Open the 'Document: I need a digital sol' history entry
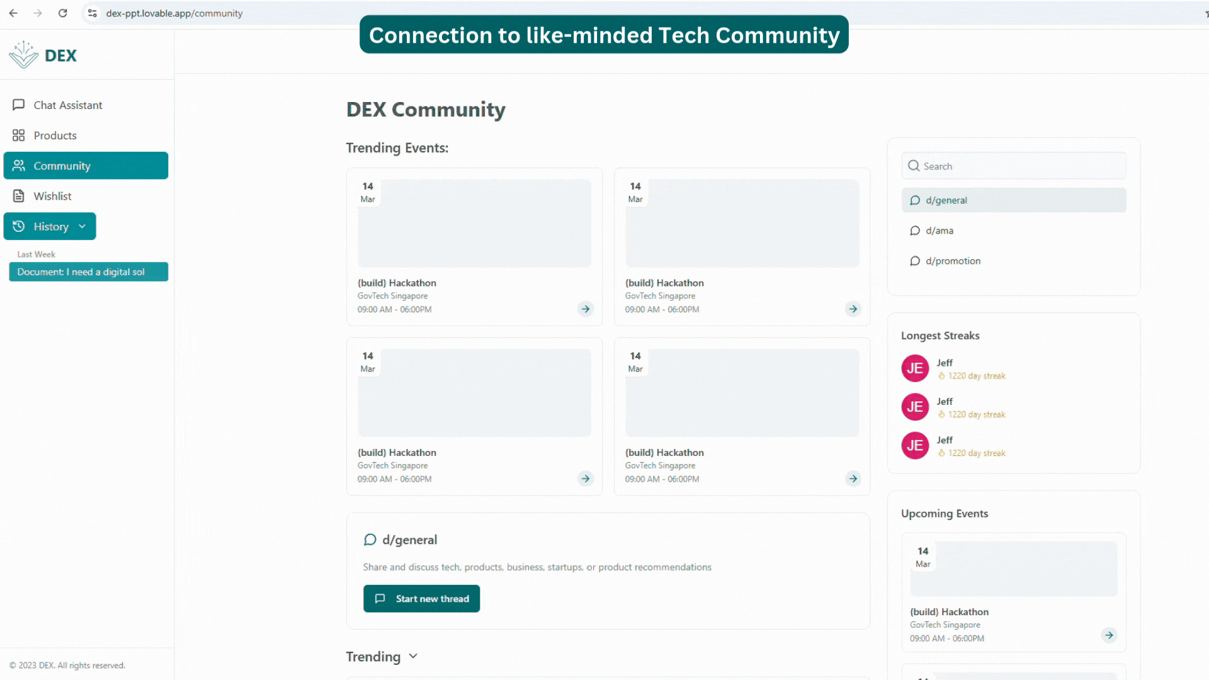Screen dimensions: 1209x680 [88, 271]
